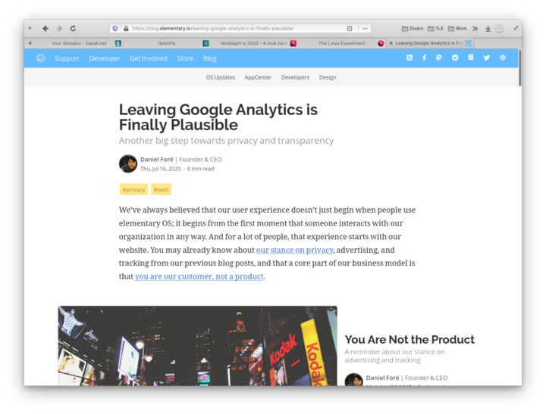The height and width of the screenshot is (414, 546).
Task: Click the URL address field
Action: click(237, 29)
